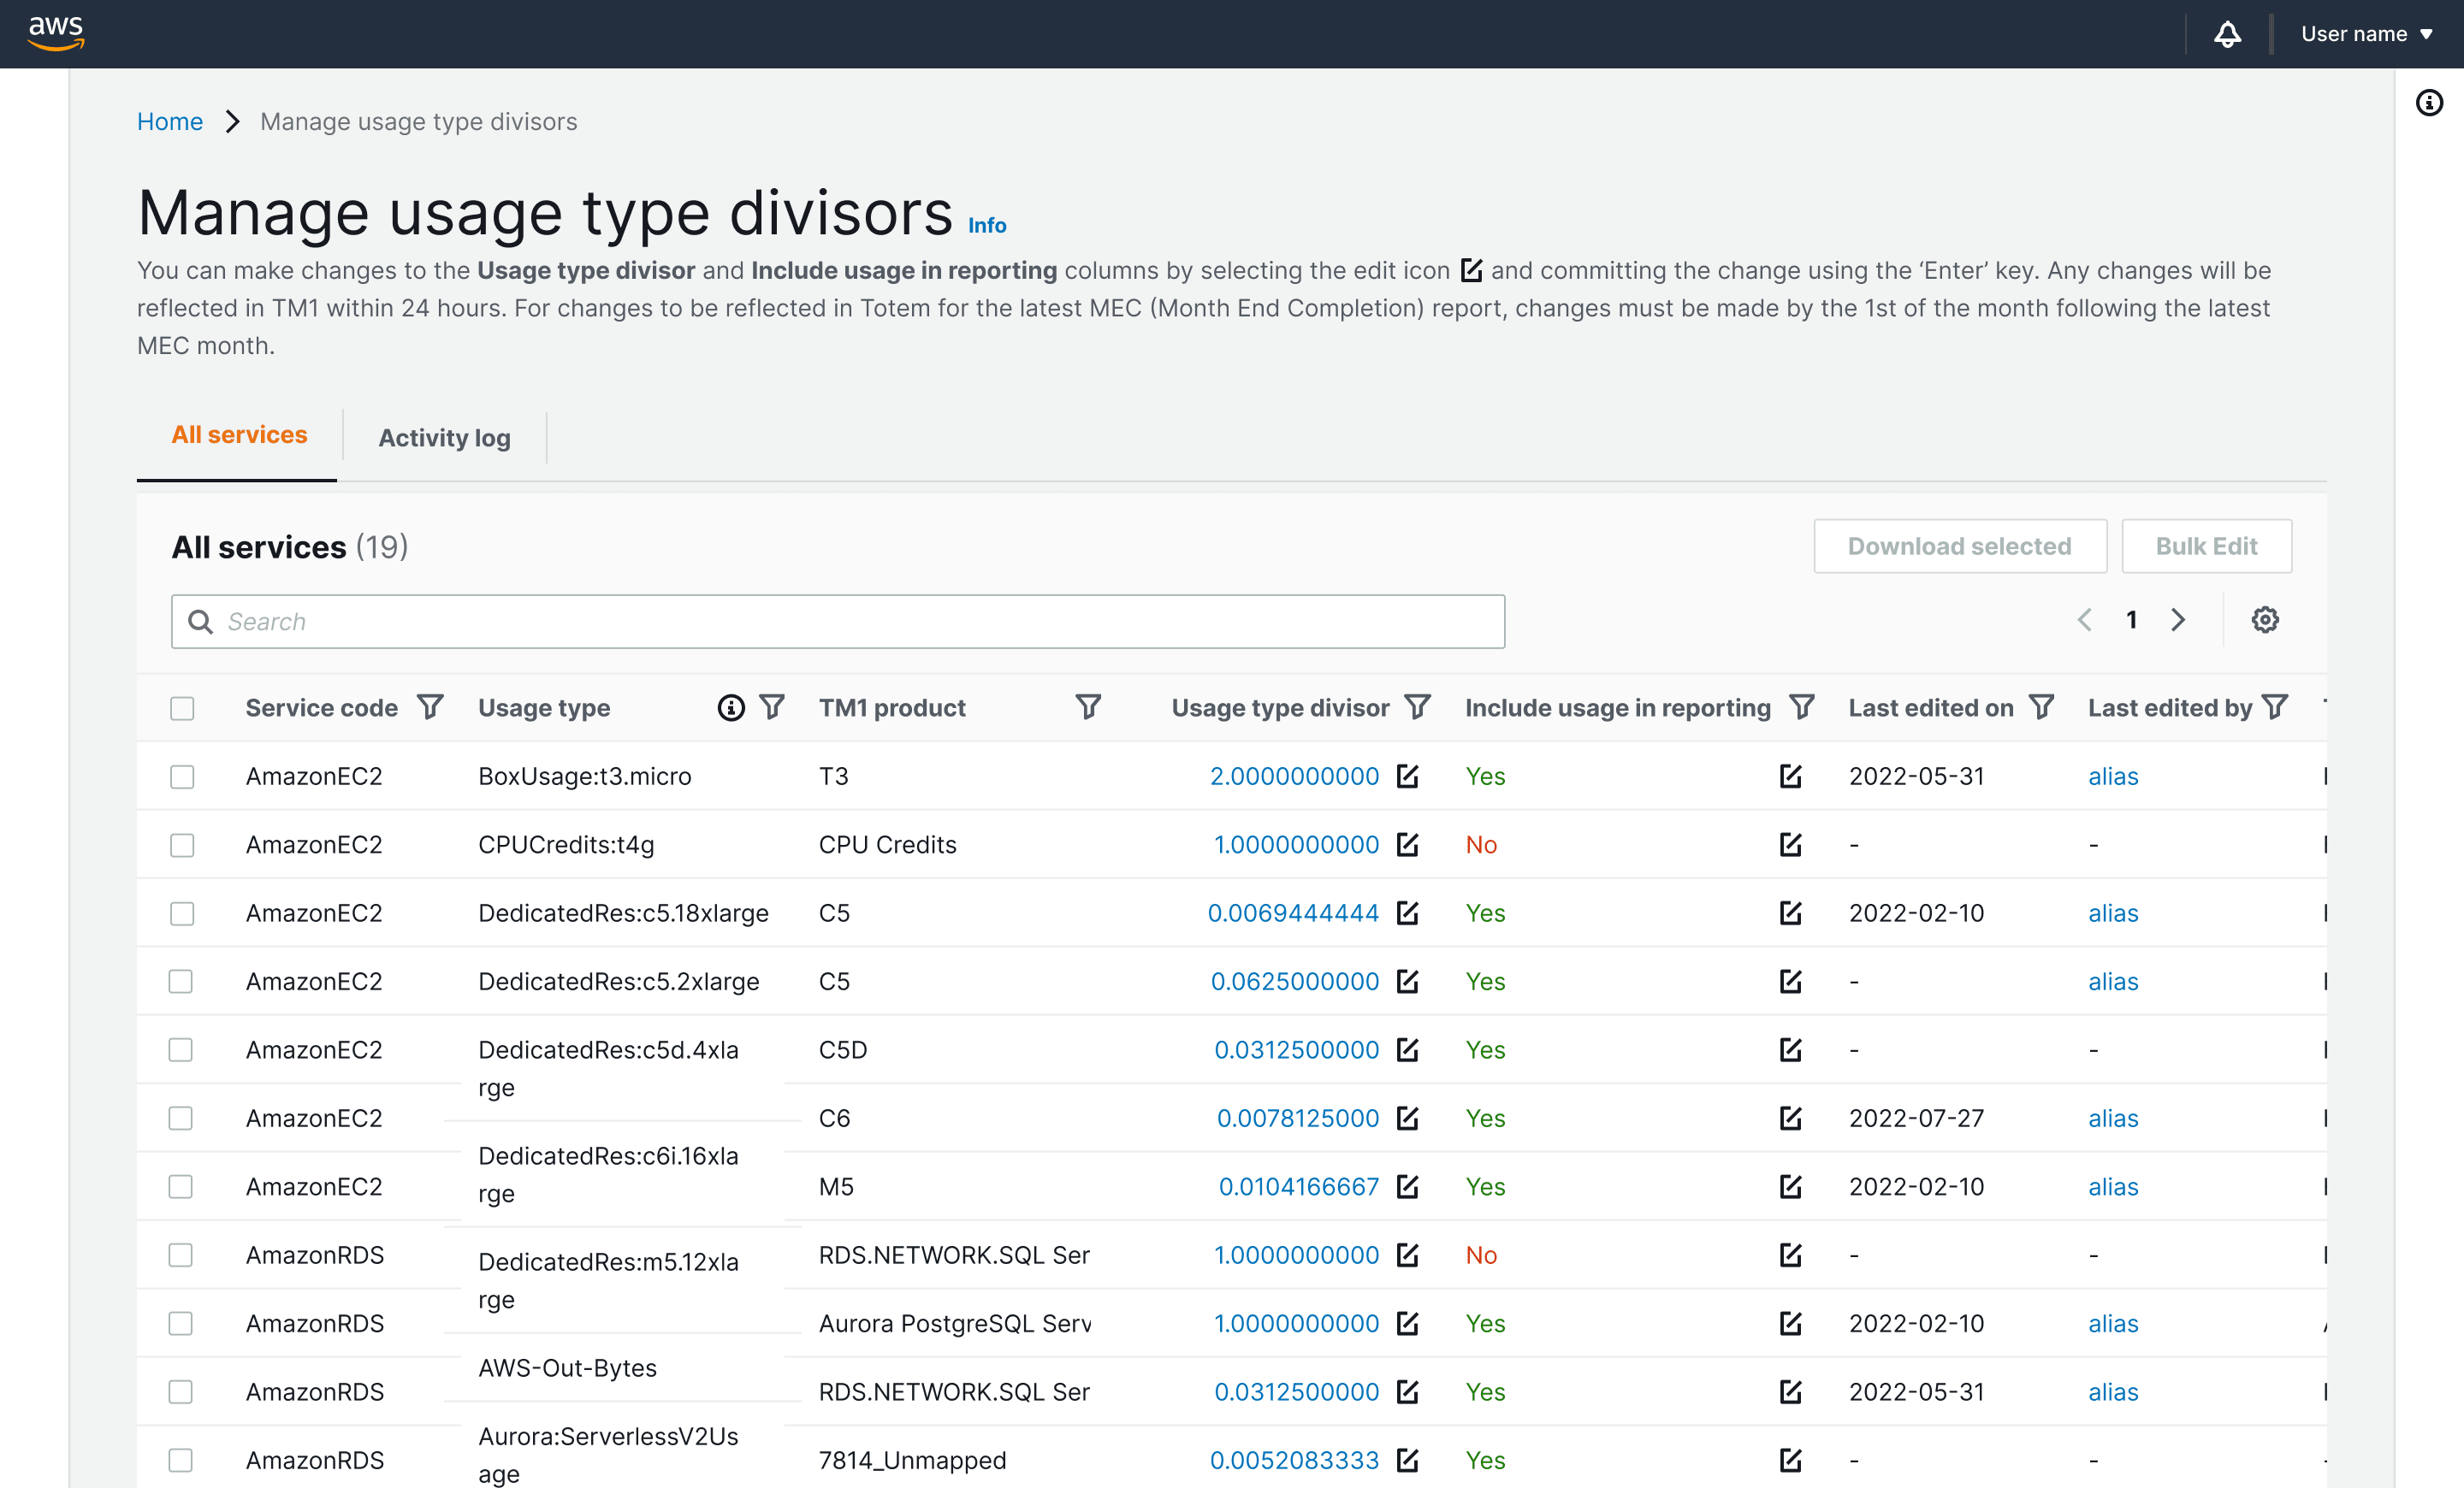Go to next page of results
2464x1488 pixels.
(x=2178, y=620)
